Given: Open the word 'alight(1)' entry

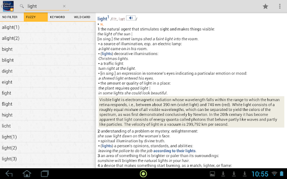Looking at the screenshot, I should pyautogui.click(x=48, y=27).
